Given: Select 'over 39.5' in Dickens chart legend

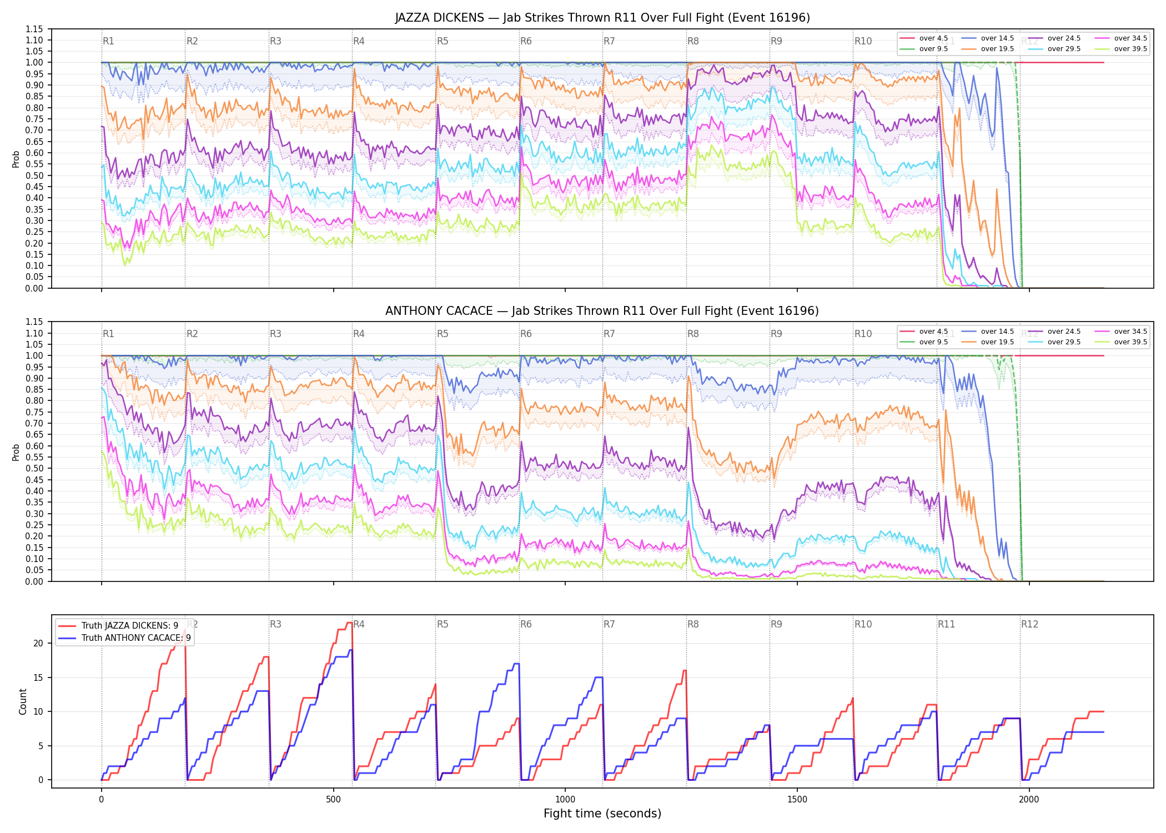Looking at the screenshot, I should click(1121, 49).
